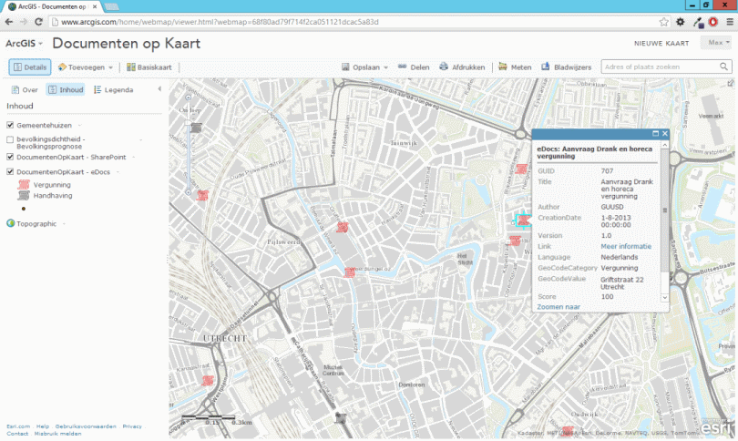This screenshot has height=441, width=738.
Task: Select the cyan-highlighted map marker
Action: tap(523, 220)
